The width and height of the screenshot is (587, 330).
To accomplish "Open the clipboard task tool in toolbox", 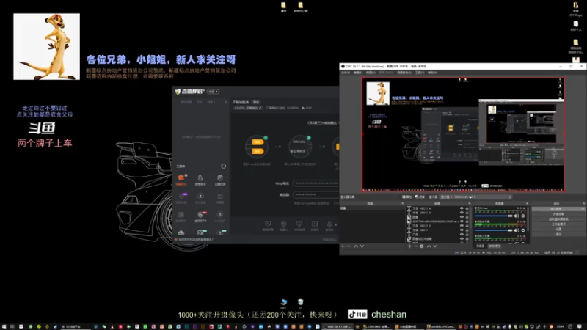I will 219,180.
